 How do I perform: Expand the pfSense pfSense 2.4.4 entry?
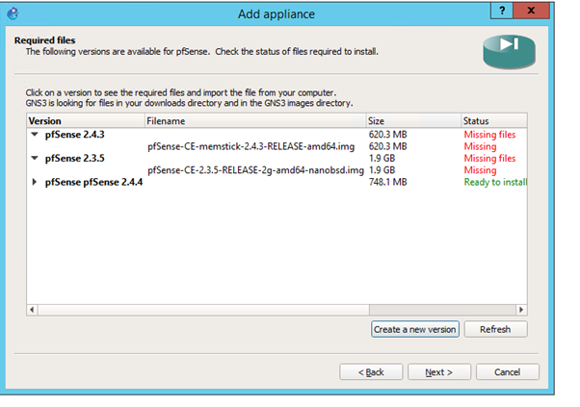[x=35, y=182]
